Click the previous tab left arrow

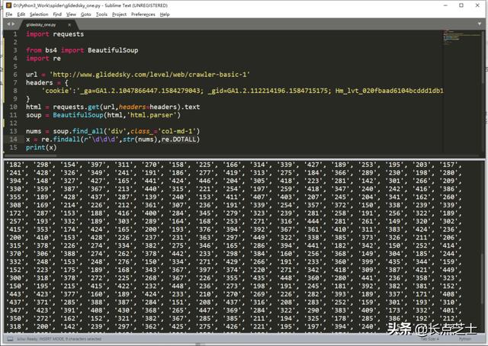pos(8,24)
